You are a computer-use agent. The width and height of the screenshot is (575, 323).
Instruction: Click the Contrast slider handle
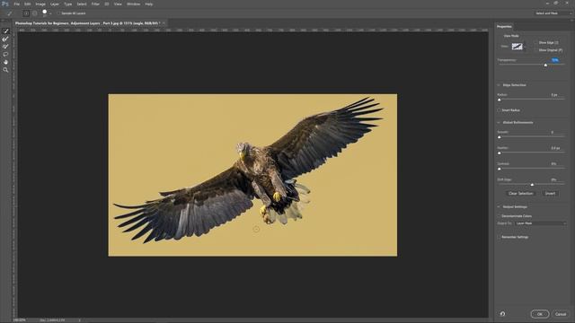tap(500, 169)
